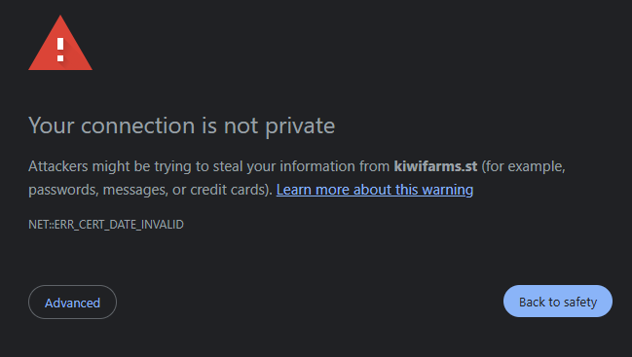Click the (for example, text after the domain

(524, 166)
